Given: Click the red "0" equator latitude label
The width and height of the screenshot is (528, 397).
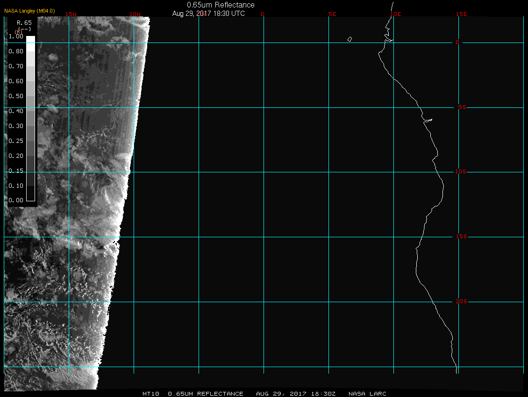Looking at the screenshot, I should tap(457, 42).
